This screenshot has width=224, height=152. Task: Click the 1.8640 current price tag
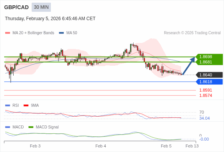pos(209,75)
